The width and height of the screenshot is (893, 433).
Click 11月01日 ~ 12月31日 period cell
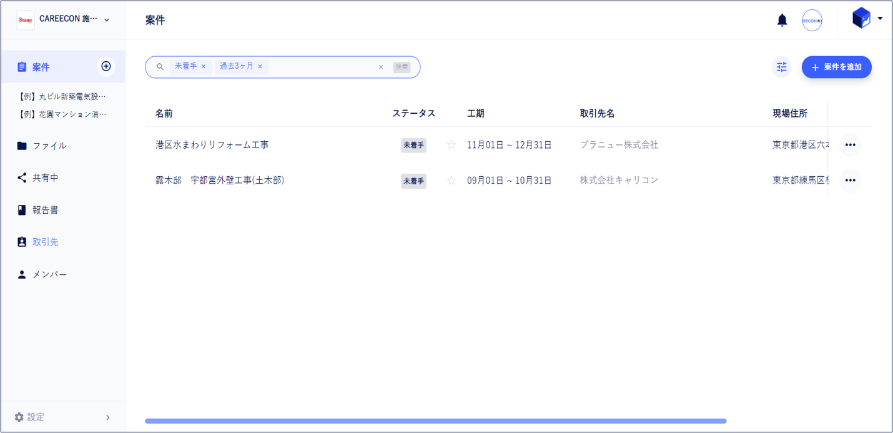[x=510, y=145]
